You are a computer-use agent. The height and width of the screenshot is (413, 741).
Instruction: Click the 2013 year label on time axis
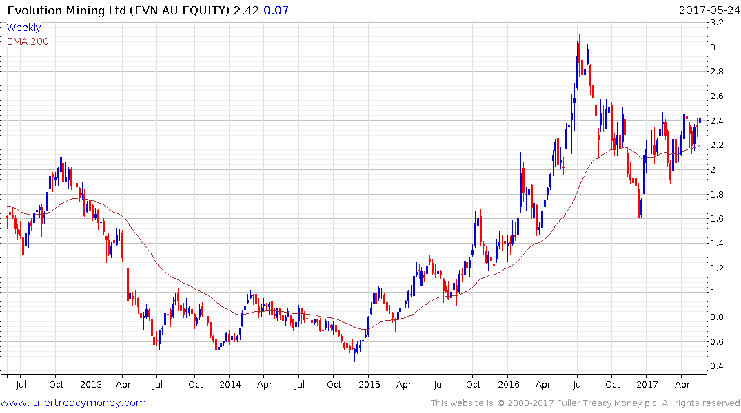91,385
